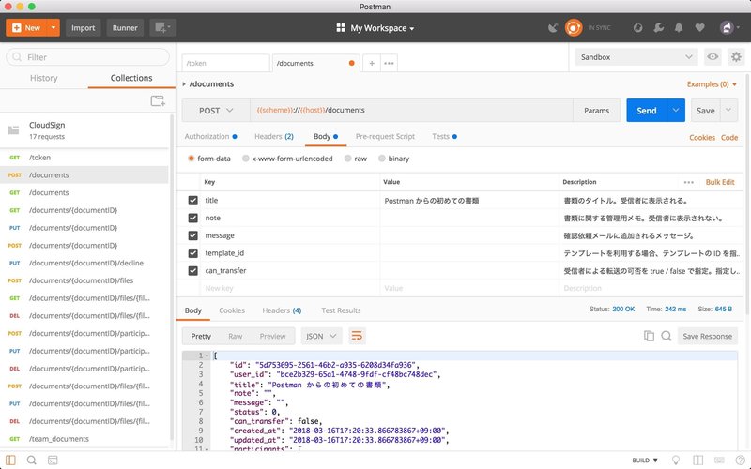Image resolution: width=751 pixels, height=469 pixels.
Task: Toggle two-pane layout icon in status bar
Action: click(x=697, y=460)
